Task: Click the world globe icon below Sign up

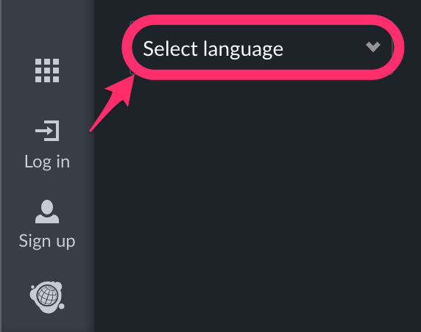Action: pyautogui.click(x=47, y=297)
